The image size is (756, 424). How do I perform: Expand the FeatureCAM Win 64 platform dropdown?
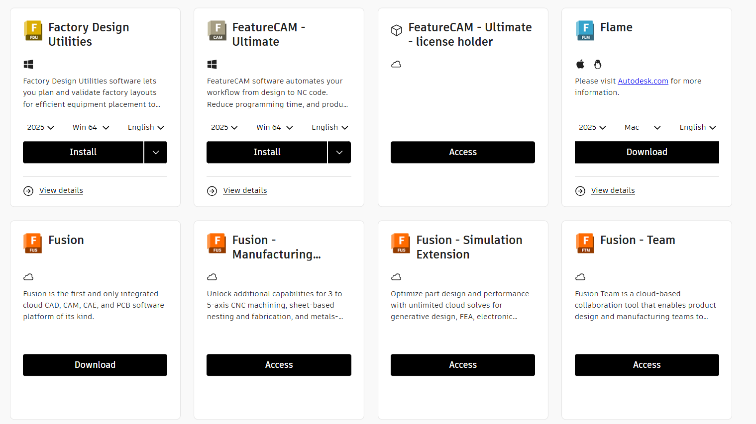(274, 127)
